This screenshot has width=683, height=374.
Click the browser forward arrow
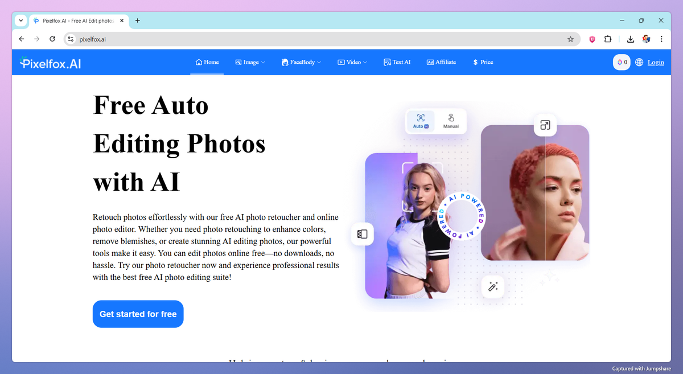point(37,39)
